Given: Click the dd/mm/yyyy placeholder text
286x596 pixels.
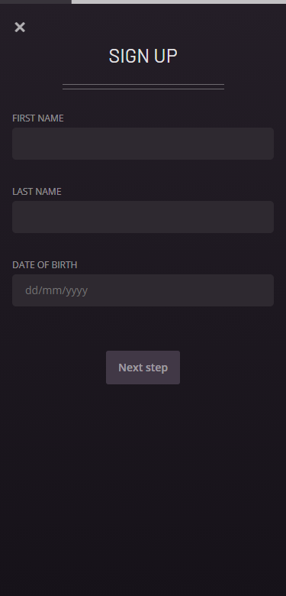Looking at the screenshot, I should (x=56, y=290).
